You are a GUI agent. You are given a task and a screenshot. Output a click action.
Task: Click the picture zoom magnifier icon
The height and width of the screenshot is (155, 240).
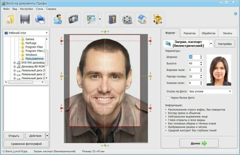(91, 19)
